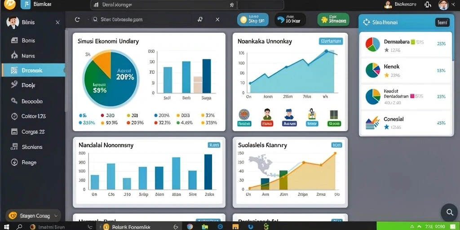Click the 20 9% label inside the pie chart
Viewport: 460px width, 230px height.
click(125, 77)
